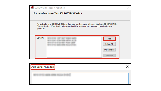This screenshot has height=91, width=161.
Task: Click the greyed-out Remove button
Action: click(109, 56)
